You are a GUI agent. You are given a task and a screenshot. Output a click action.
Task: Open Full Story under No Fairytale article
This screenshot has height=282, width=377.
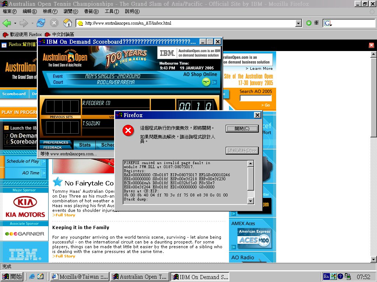(64, 215)
